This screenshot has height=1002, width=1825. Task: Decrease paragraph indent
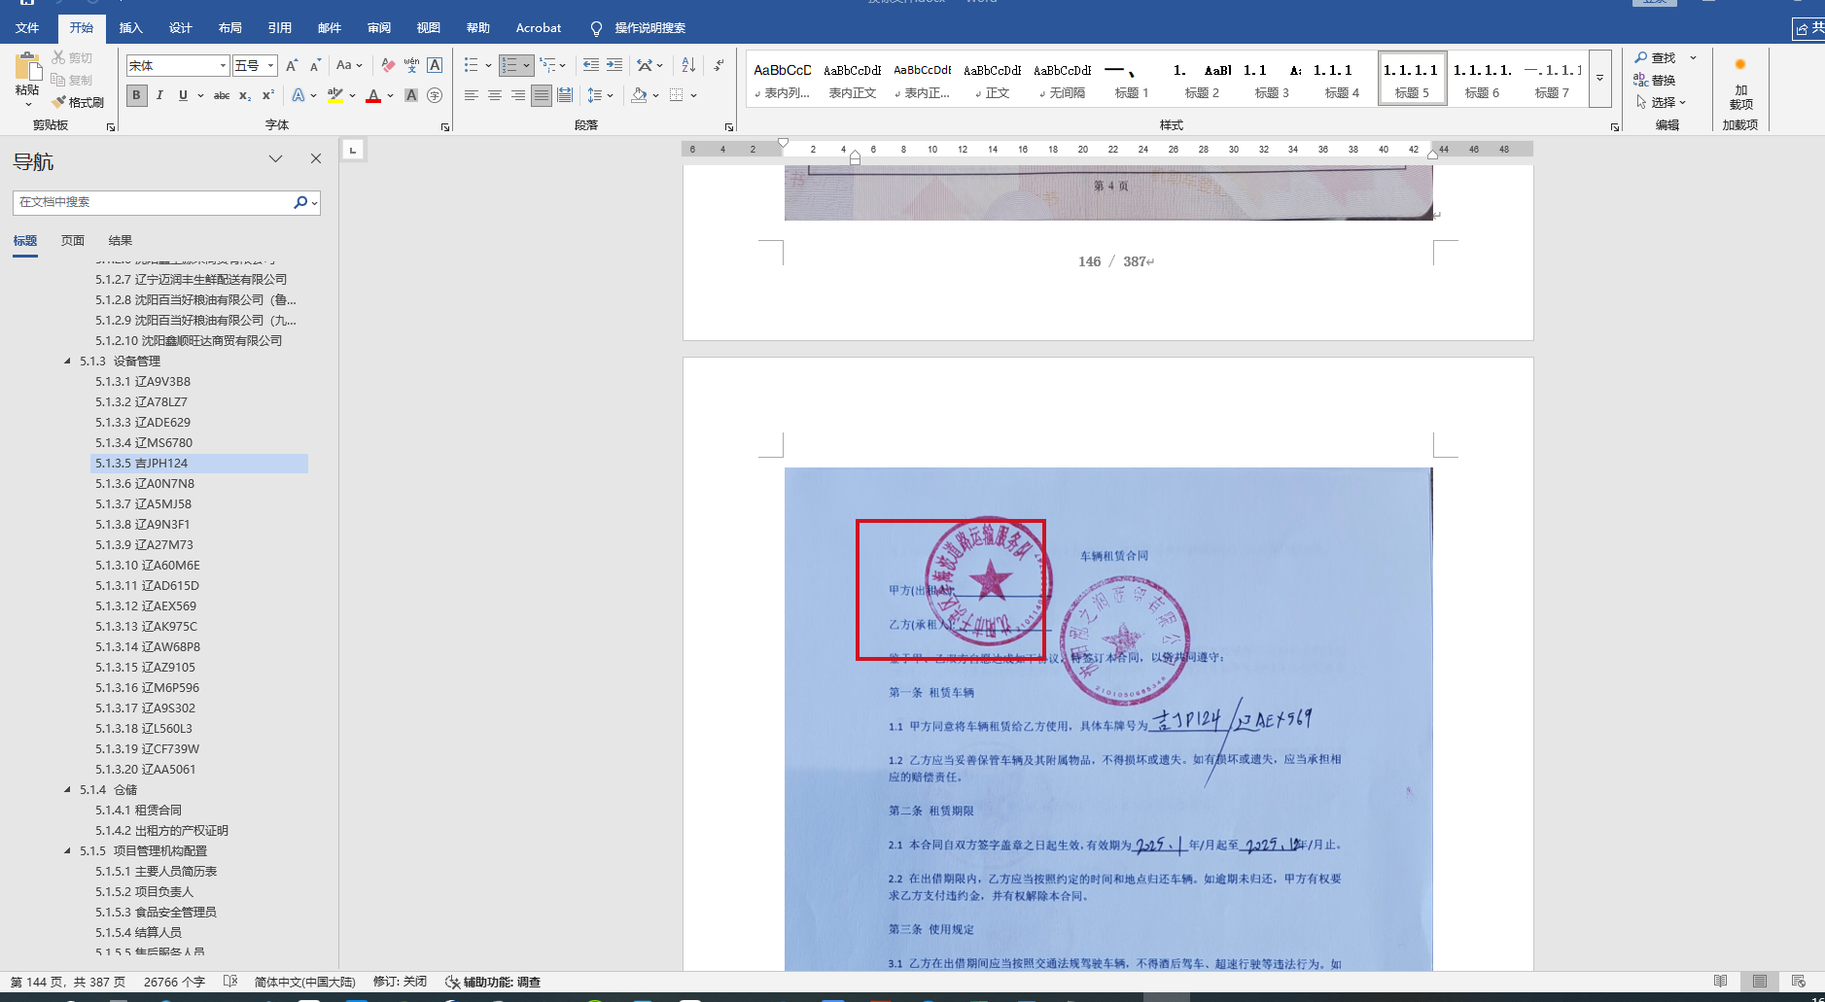(590, 65)
